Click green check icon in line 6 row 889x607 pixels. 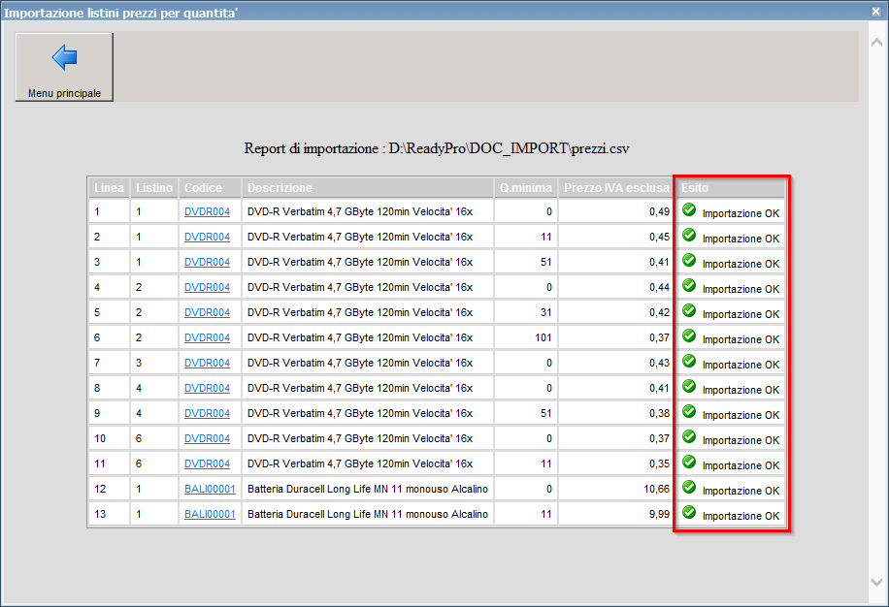click(689, 335)
